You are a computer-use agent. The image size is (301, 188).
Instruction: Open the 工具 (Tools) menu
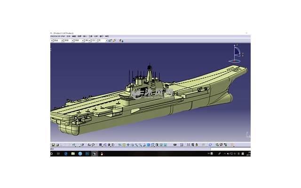[91, 36]
